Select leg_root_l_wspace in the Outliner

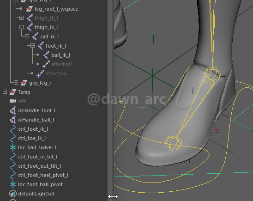56,9
